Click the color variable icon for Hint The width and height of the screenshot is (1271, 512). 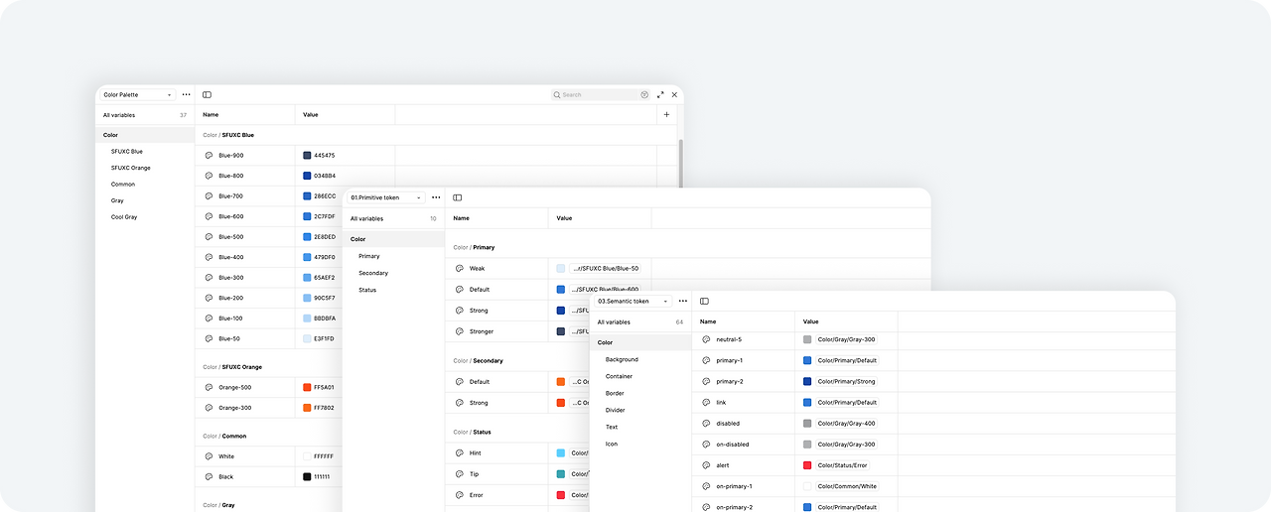(460, 452)
